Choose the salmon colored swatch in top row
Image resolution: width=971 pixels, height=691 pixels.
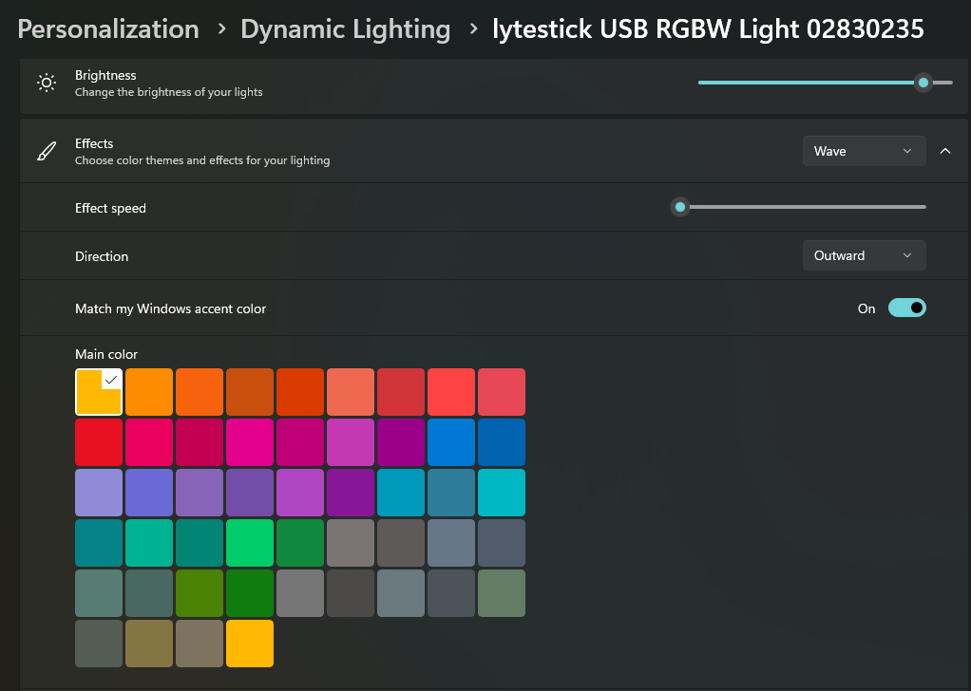pos(351,392)
